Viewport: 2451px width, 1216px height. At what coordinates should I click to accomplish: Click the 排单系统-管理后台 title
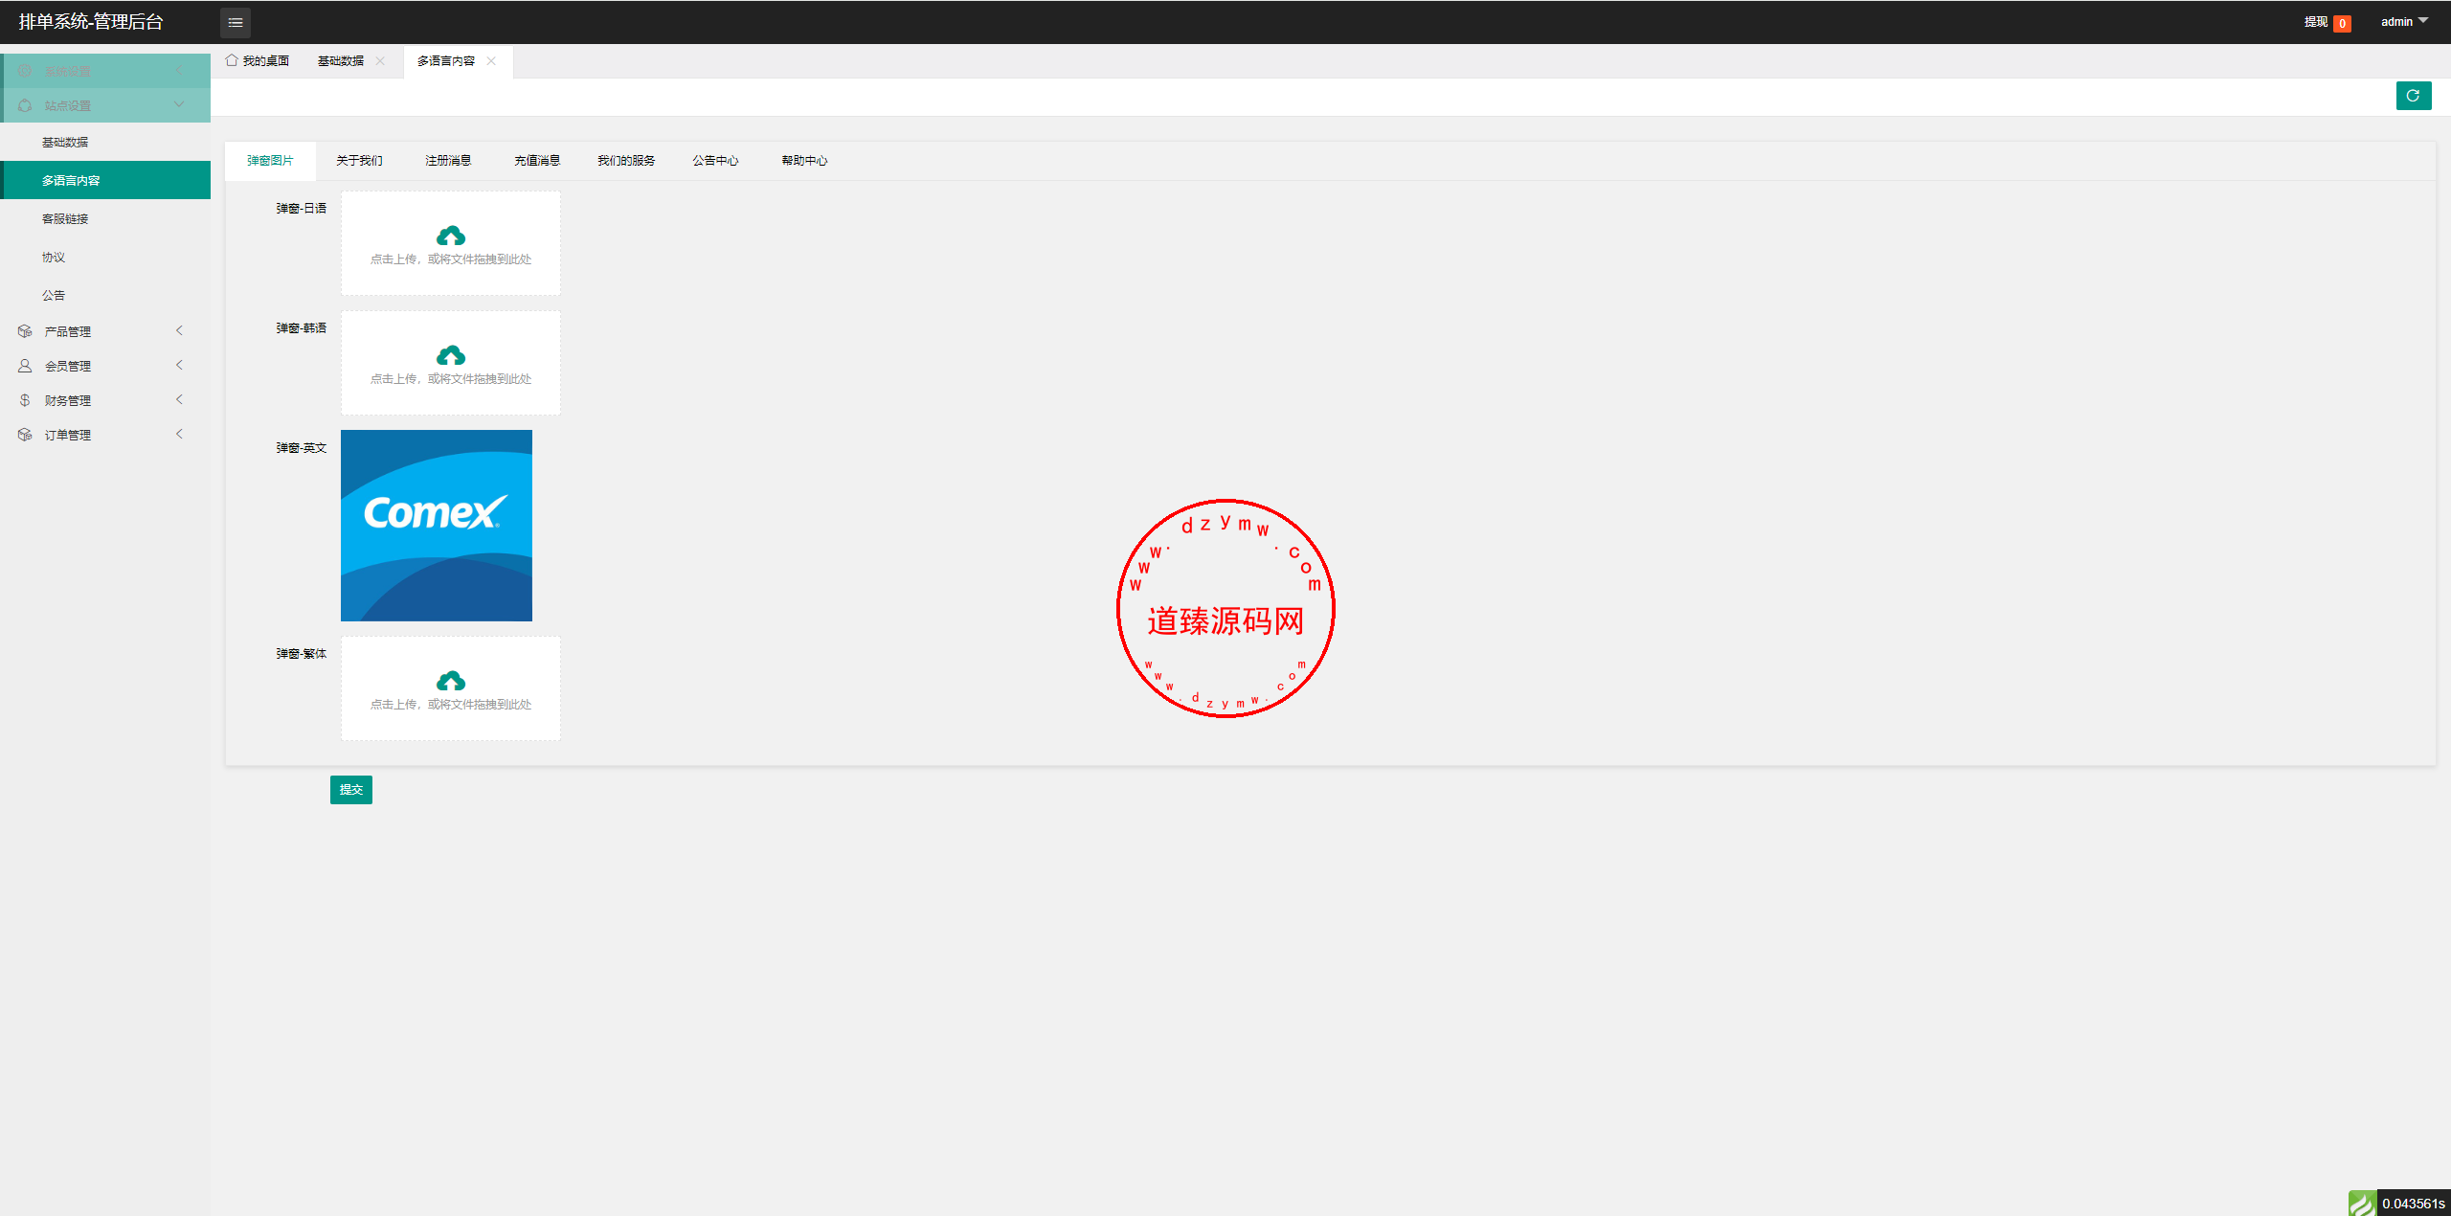click(x=91, y=22)
